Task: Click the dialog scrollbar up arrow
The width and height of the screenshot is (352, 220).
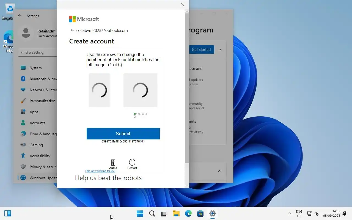Action: tap(187, 12)
